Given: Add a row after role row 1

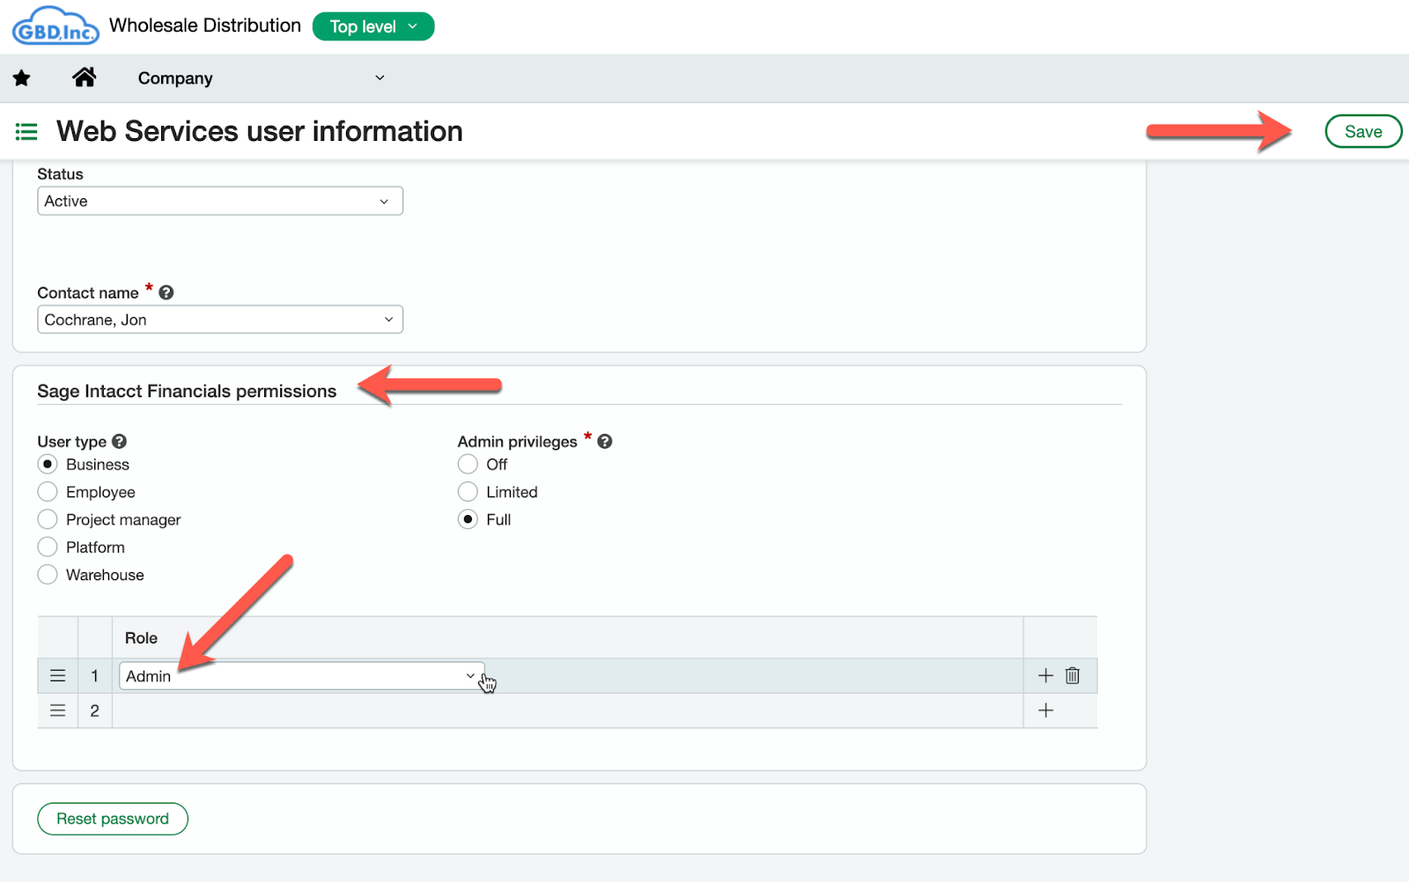Looking at the screenshot, I should coord(1045,675).
